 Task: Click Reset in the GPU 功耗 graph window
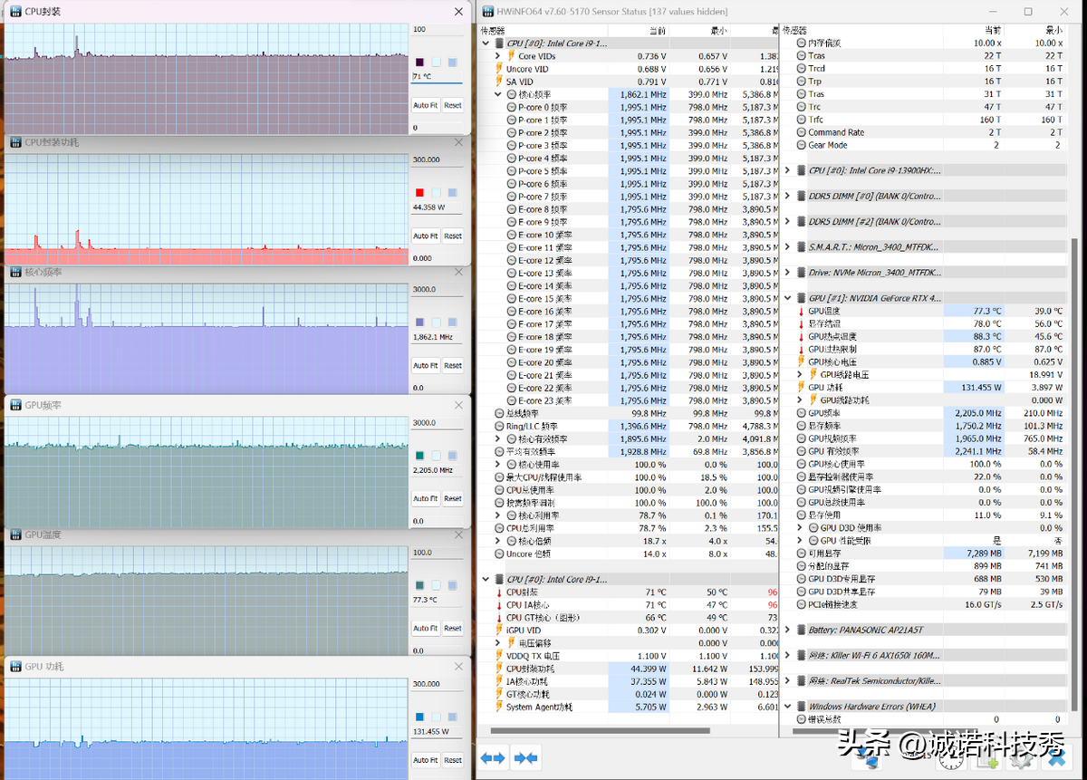pos(453,760)
